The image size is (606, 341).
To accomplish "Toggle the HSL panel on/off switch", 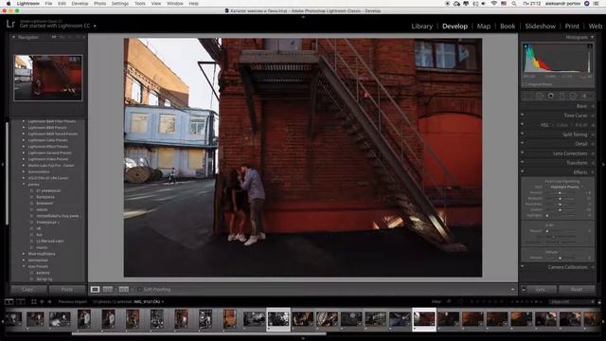I will [522, 125].
